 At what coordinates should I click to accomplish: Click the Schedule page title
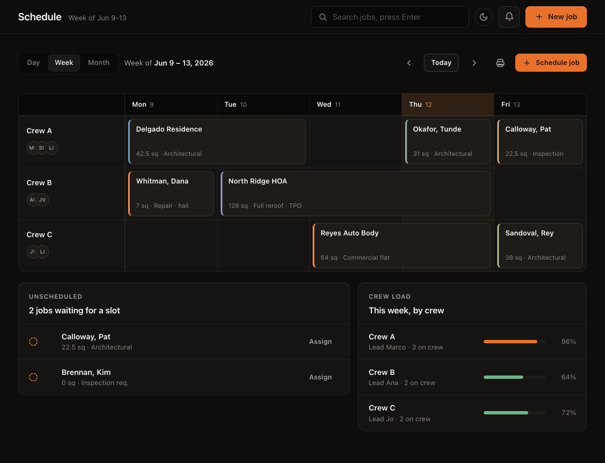[x=40, y=17]
